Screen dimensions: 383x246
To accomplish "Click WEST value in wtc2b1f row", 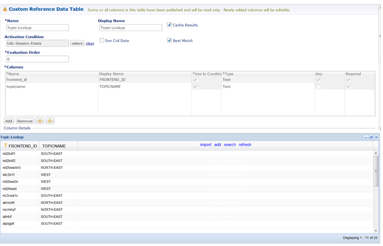I will coord(46,174).
